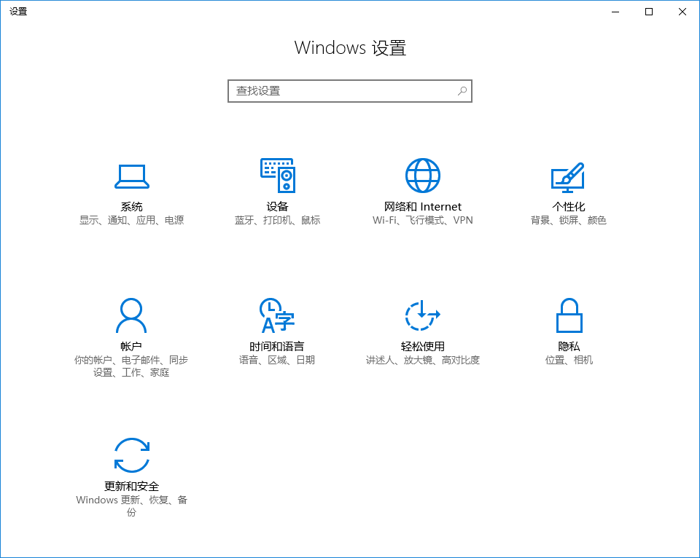
Task: Click the text 背景、锁屏、颜色
Action: (568, 220)
